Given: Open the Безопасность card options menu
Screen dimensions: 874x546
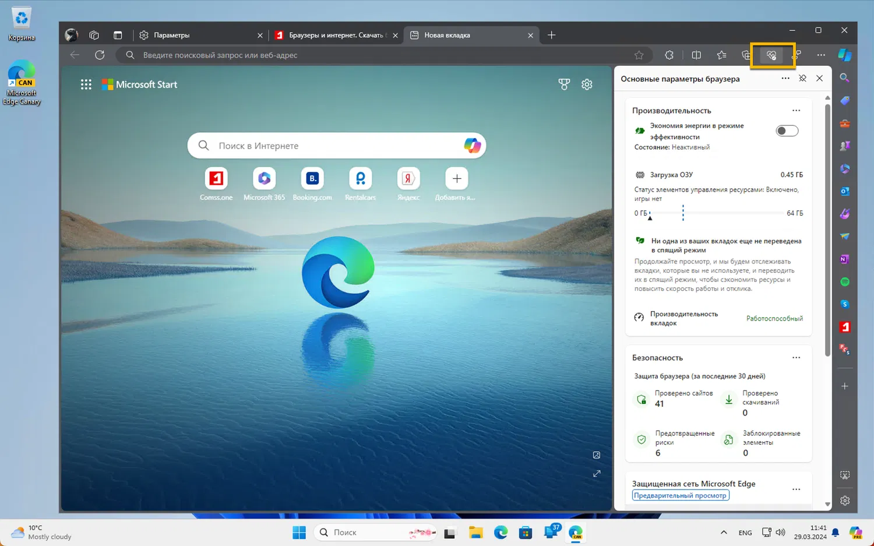Looking at the screenshot, I should (x=797, y=358).
